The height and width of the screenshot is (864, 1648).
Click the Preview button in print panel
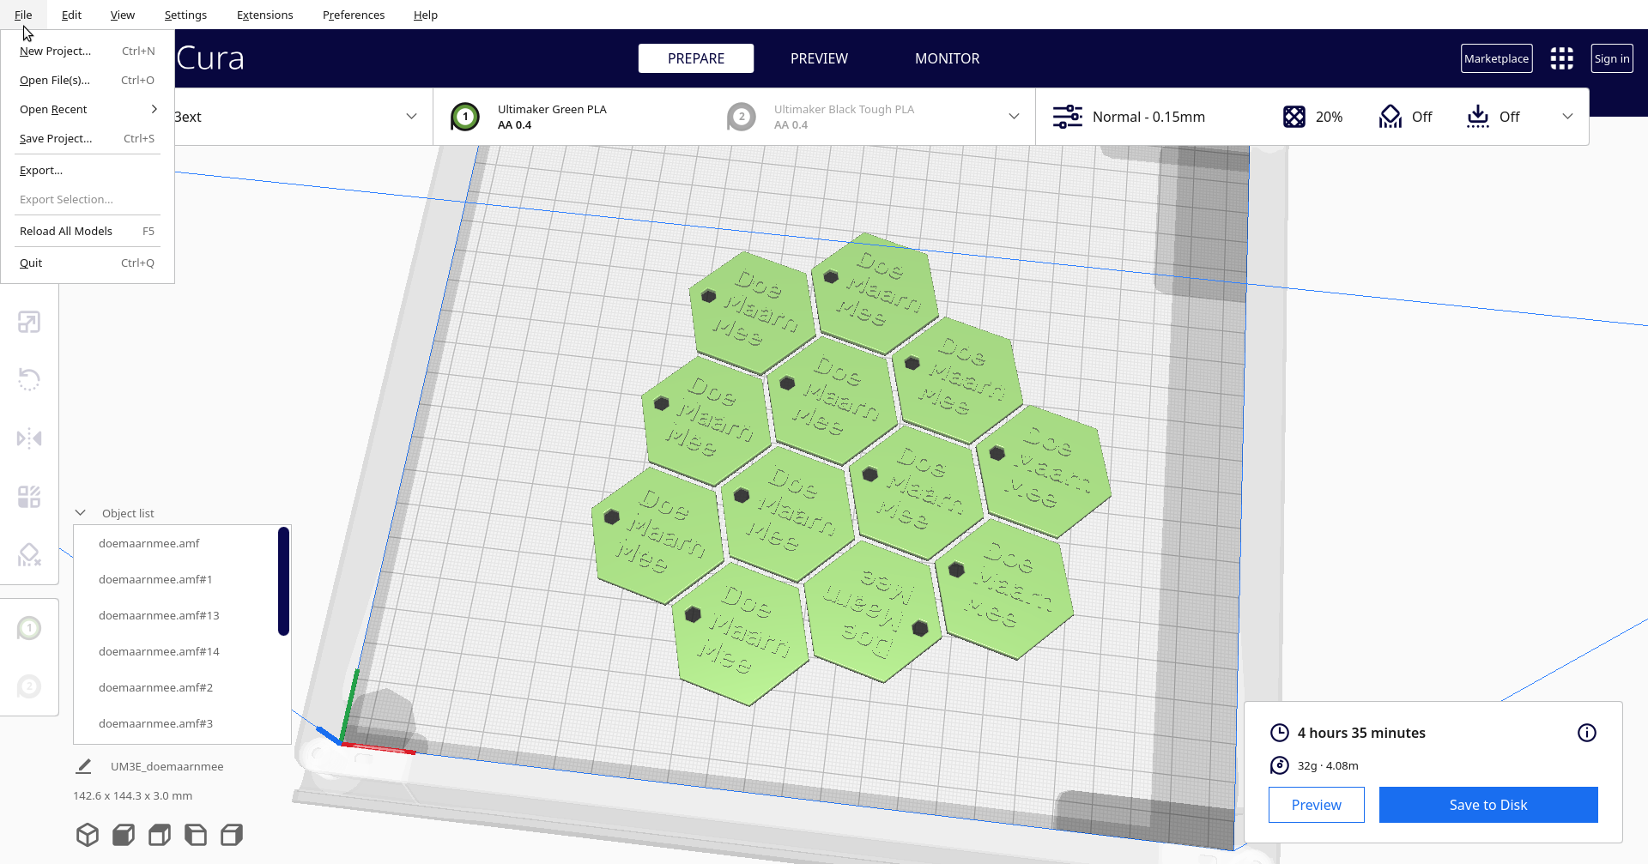tap(1316, 805)
